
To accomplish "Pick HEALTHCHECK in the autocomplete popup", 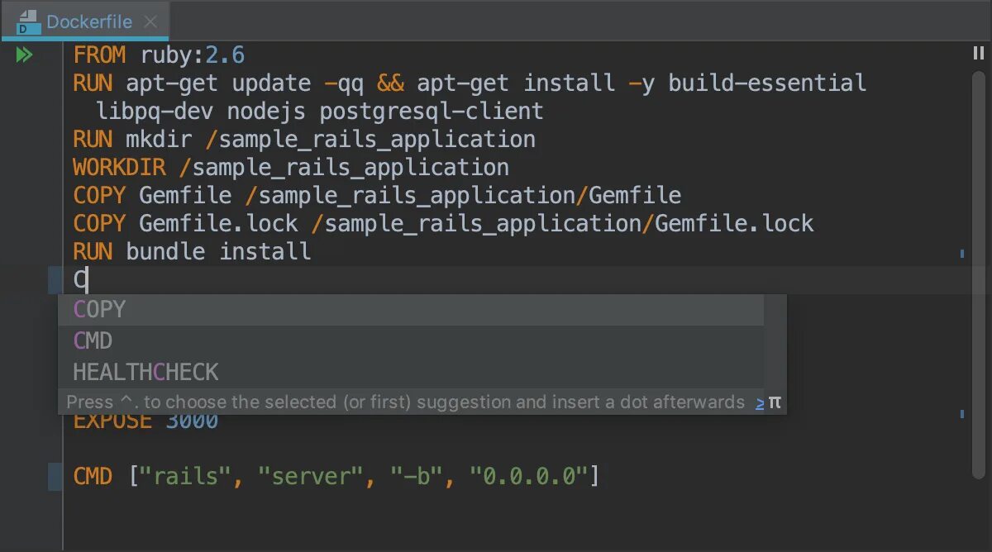I will tap(145, 372).
